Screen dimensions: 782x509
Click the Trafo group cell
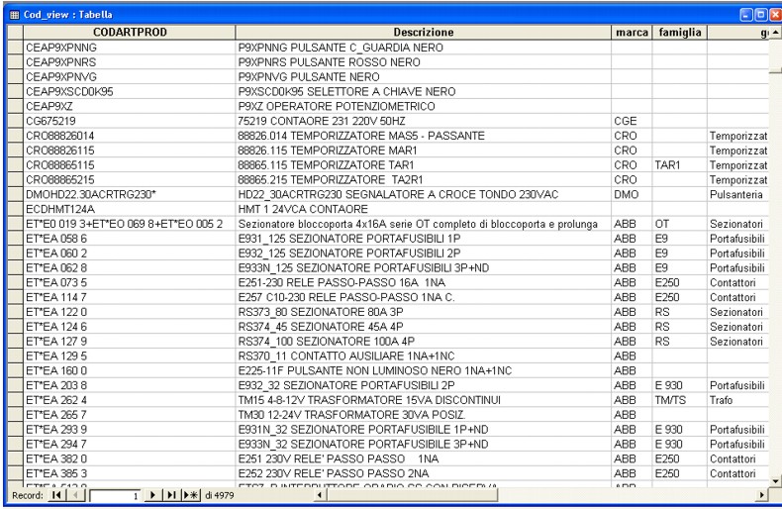(x=738, y=400)
